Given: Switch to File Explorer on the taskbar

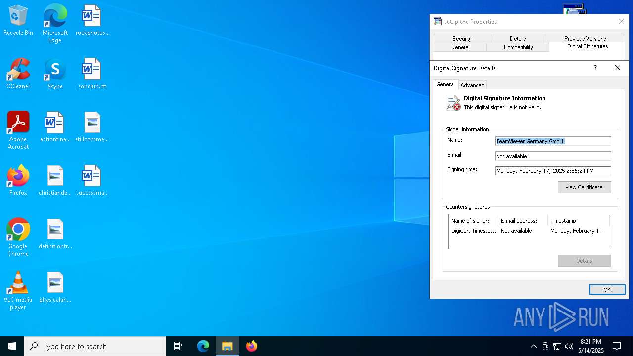Looking at the screenshot, I should tap(227, 346).
